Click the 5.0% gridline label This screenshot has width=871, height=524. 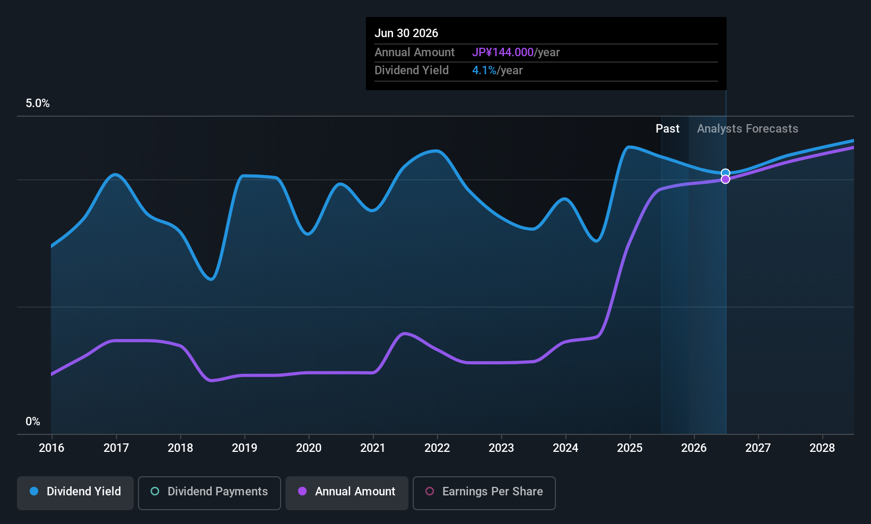(38, 103)
